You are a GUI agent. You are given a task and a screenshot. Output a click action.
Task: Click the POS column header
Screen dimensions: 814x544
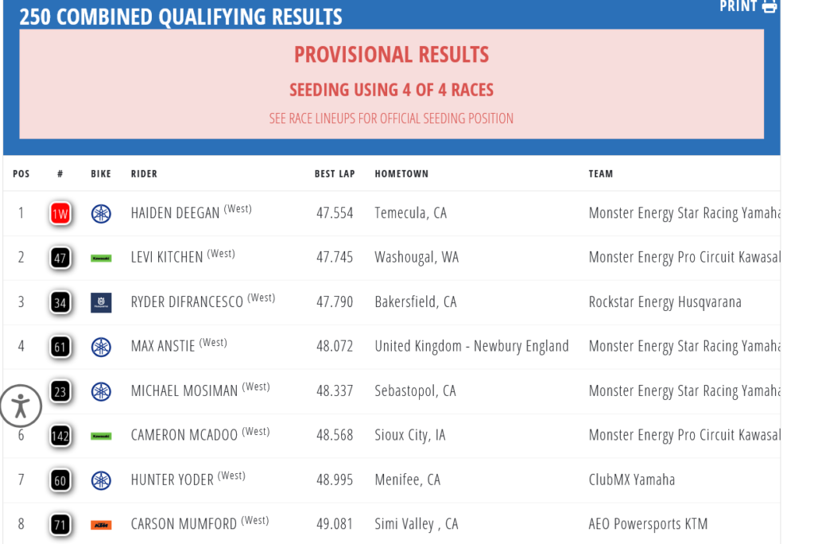[21, 173]
